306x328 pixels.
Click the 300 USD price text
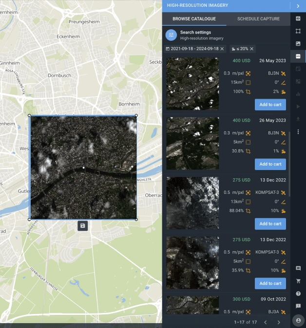pyautogui.click(x=241, y=299)
